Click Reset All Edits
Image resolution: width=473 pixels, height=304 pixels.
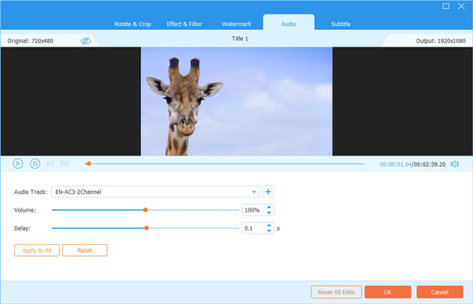336,292
